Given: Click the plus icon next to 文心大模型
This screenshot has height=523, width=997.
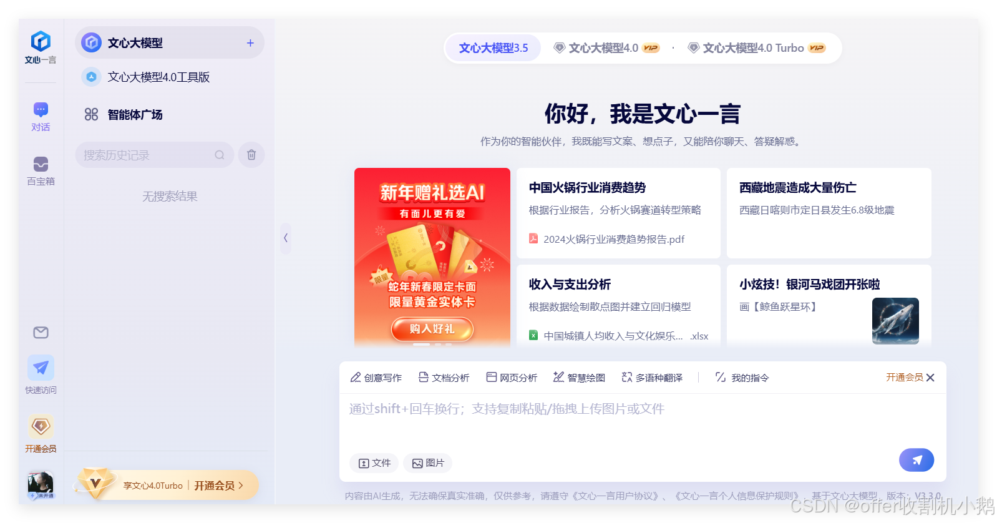Looking at the screenshot, I should tap(250, 43).
